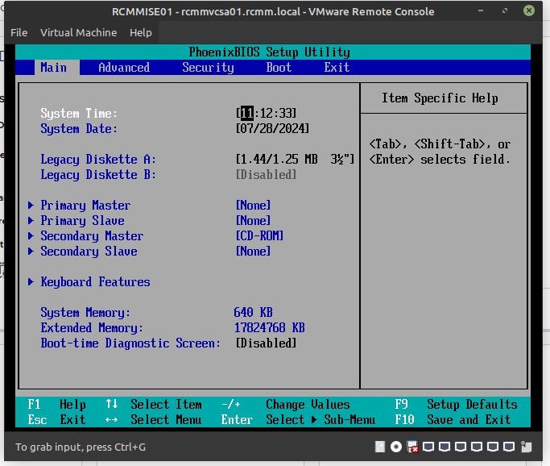Expand the Keyboard Features arrow
The width and height of the screenshot is (550, 466).
pyautogui.click(x=31, y=281)
